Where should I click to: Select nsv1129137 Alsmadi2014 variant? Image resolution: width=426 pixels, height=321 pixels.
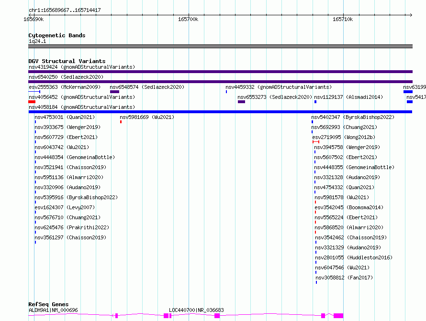click(348, 97)
